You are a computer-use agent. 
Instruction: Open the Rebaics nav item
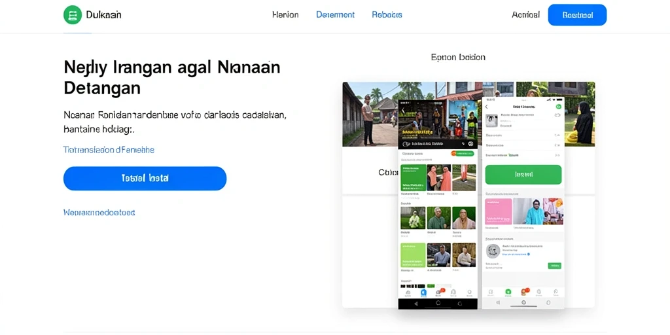(387, 14)
